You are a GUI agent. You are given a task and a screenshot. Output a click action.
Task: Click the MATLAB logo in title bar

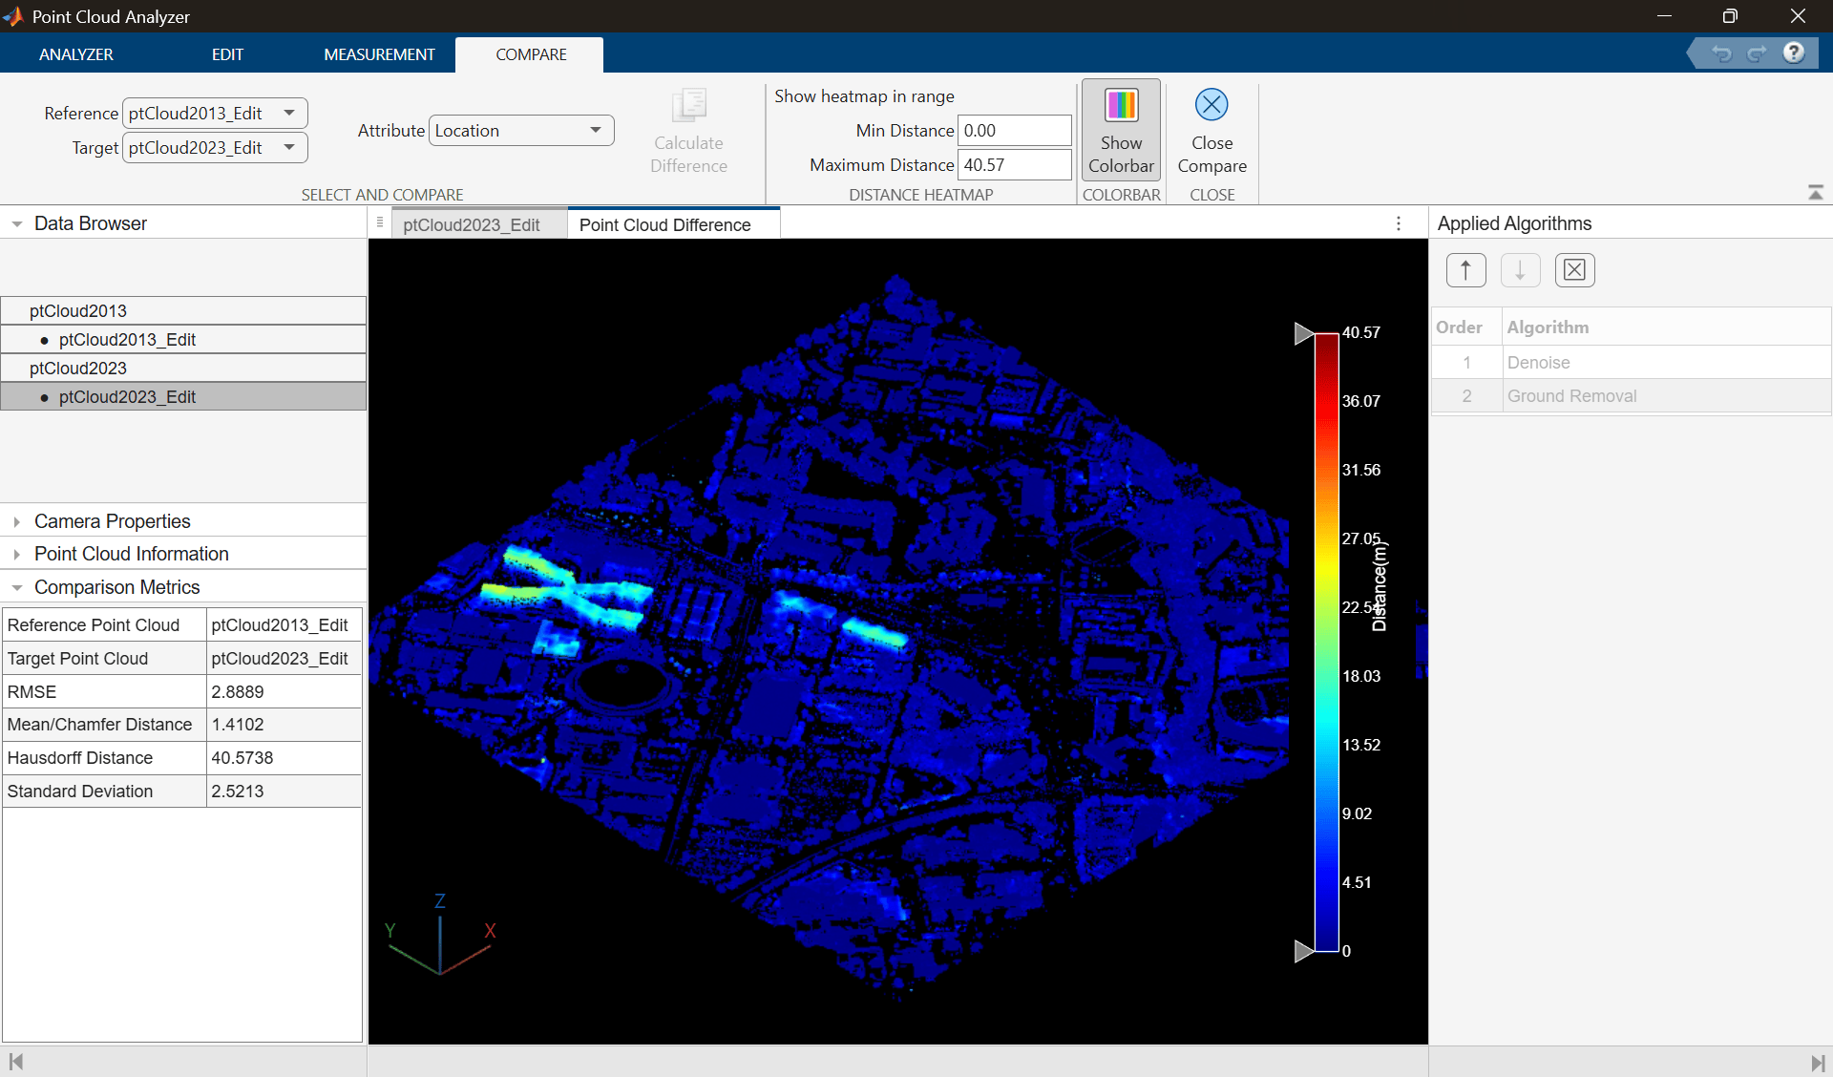[x=13, y=16]
